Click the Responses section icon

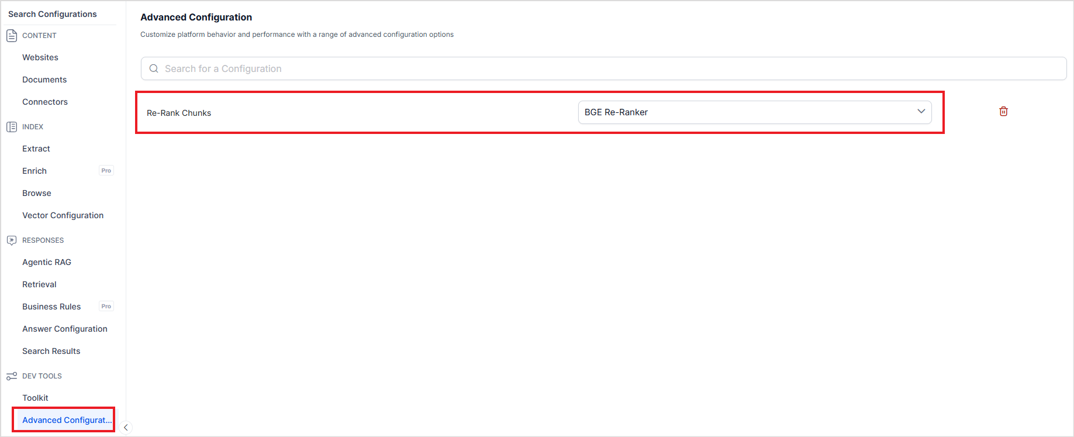click(x=11, y=240)
